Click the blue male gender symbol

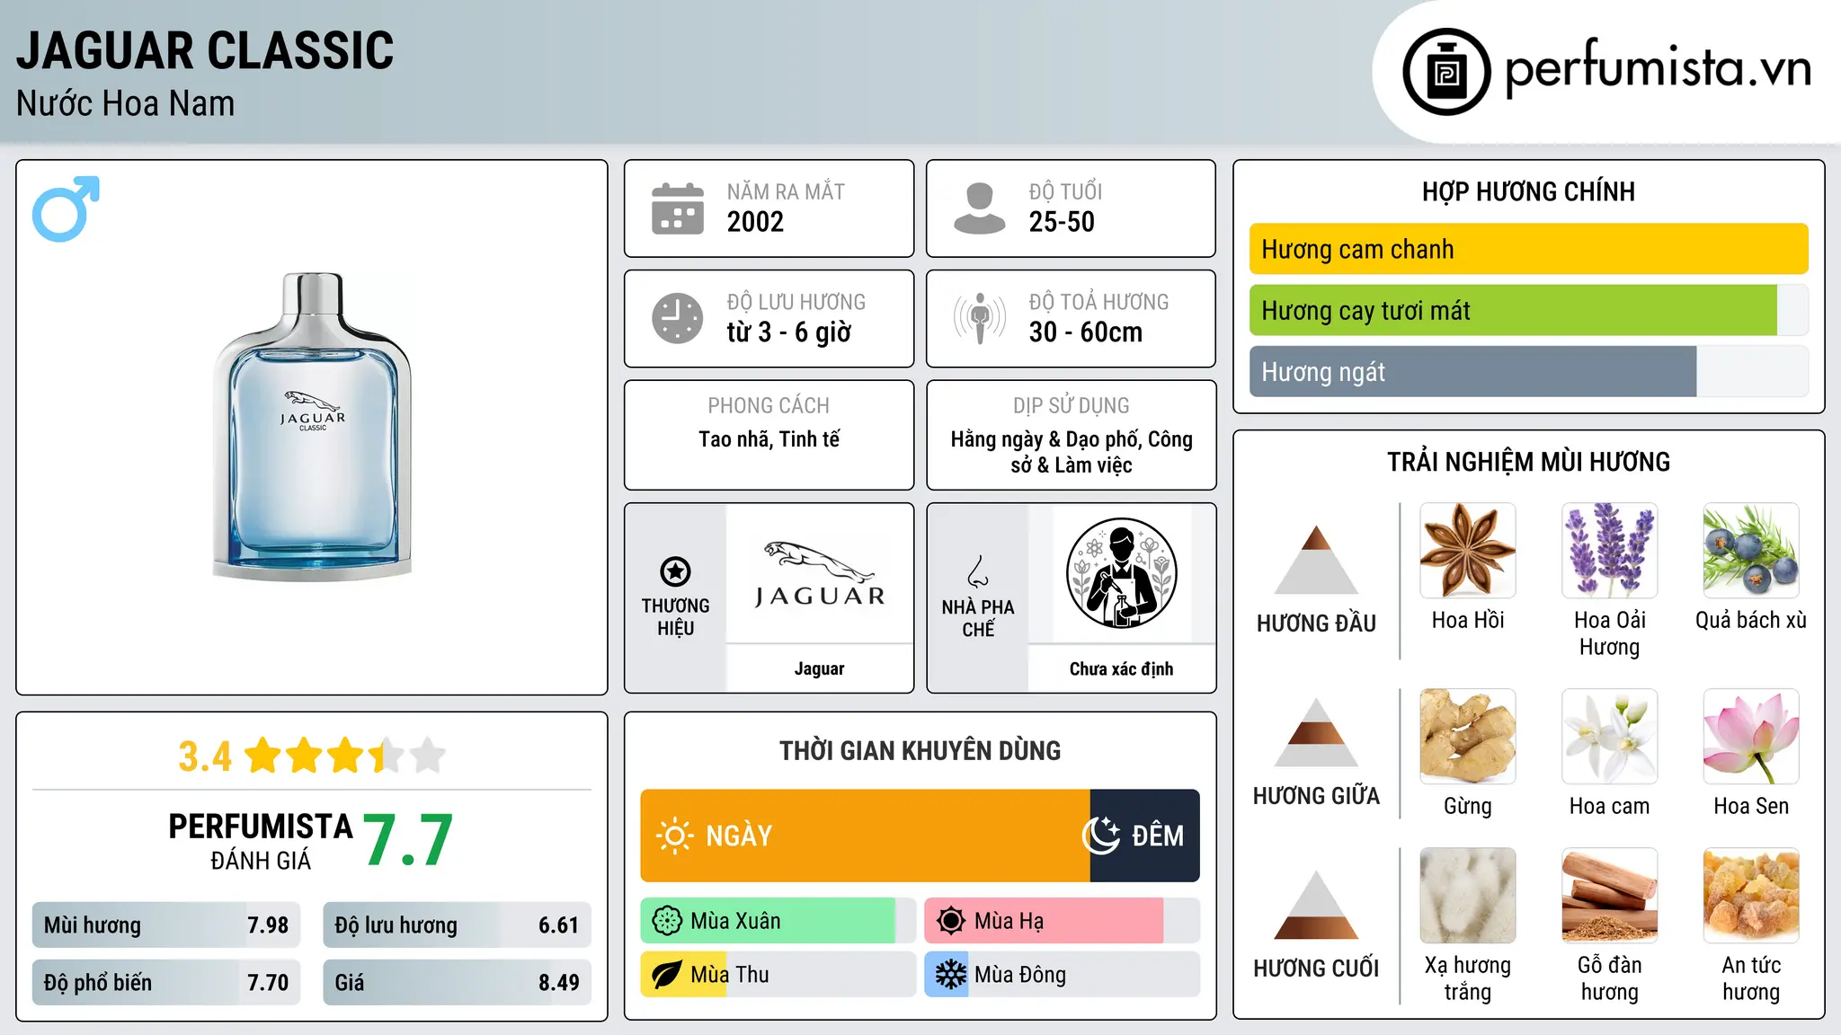tap(66, 208)
